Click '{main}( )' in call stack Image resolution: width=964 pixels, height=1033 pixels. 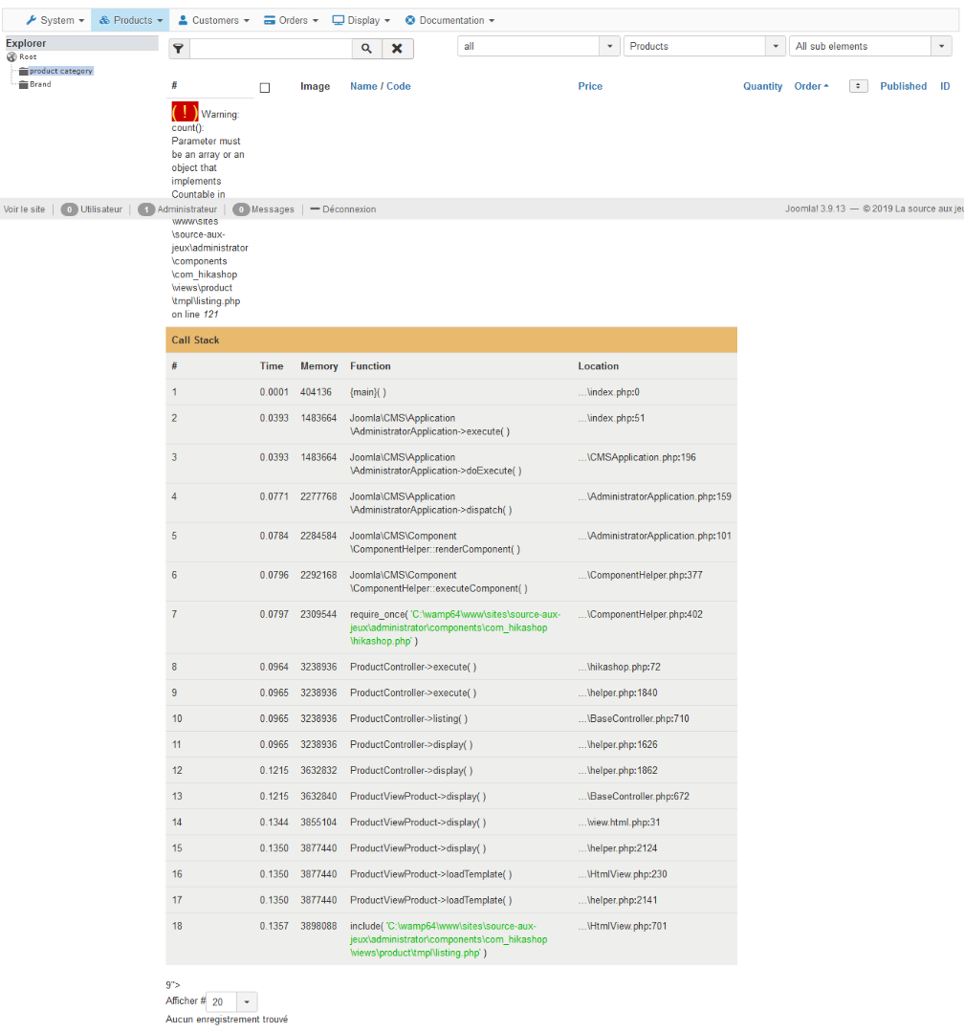point(367,392)
